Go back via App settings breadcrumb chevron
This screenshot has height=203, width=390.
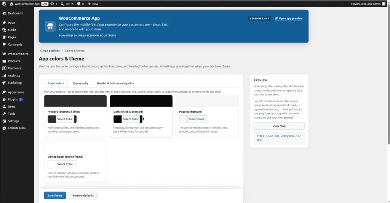click(41, 51)
